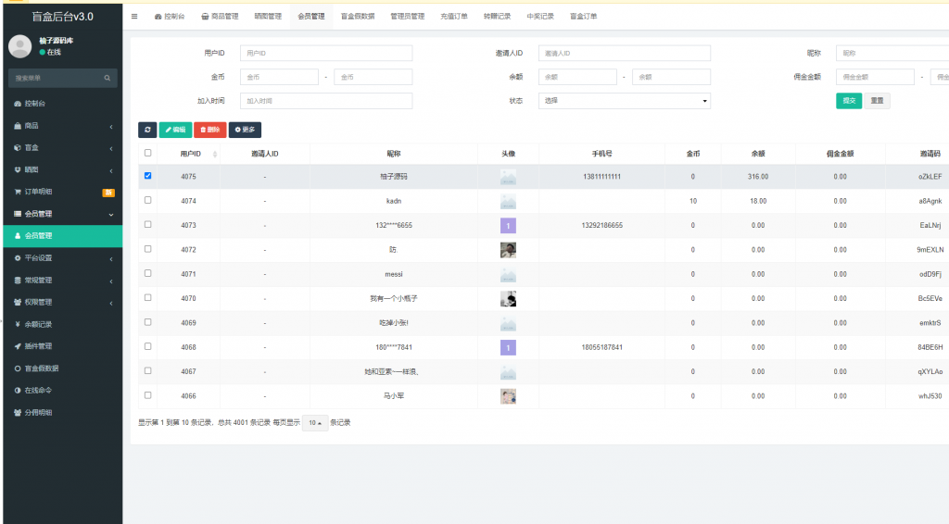Click phone number 13811111111 cell
Viewport: 949px width, 524px height.
pyautogui.click(x=601, y=177)
